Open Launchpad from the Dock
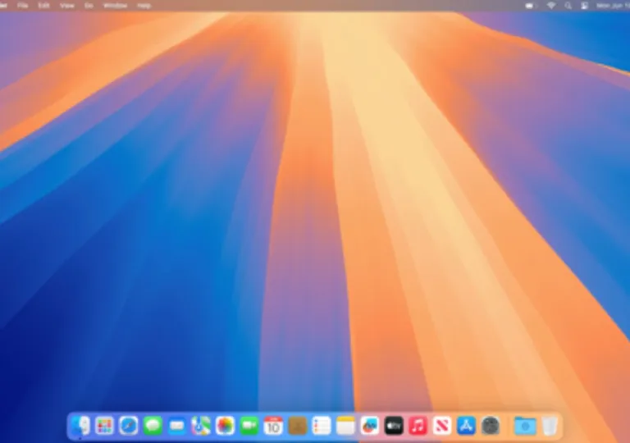The image size is (630, 443). pos(104,425)
